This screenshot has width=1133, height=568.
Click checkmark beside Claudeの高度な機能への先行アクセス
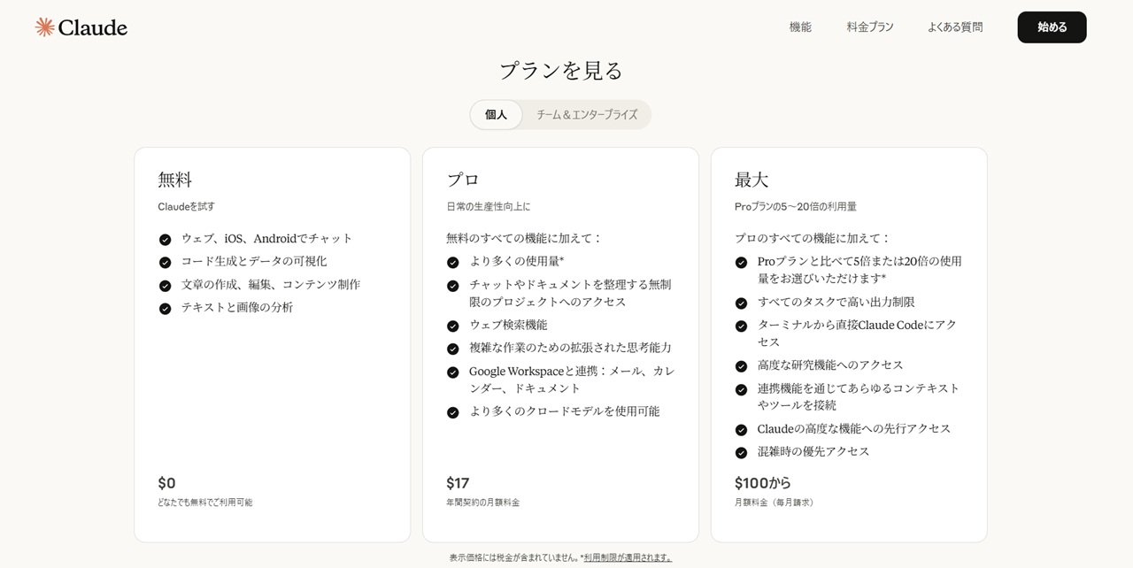coord(741,430)
